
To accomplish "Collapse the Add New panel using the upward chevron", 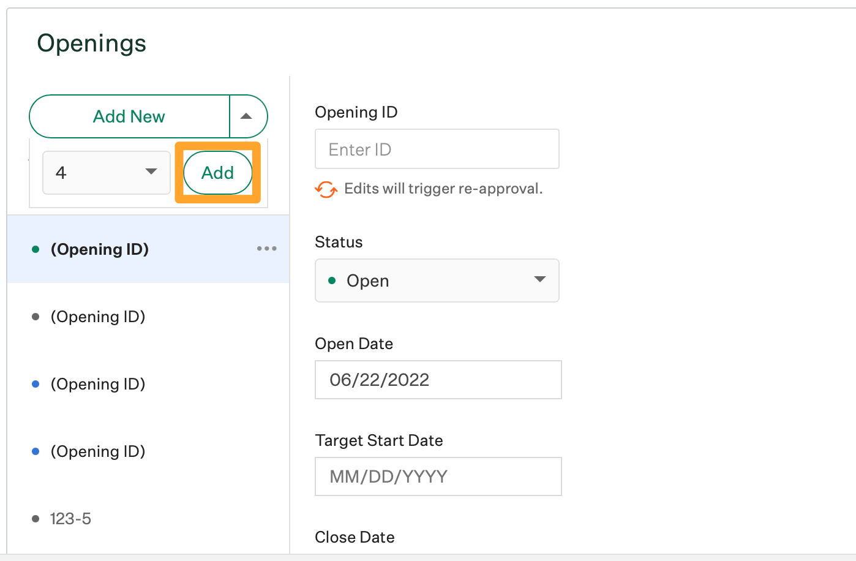I will tap(247, 116).
